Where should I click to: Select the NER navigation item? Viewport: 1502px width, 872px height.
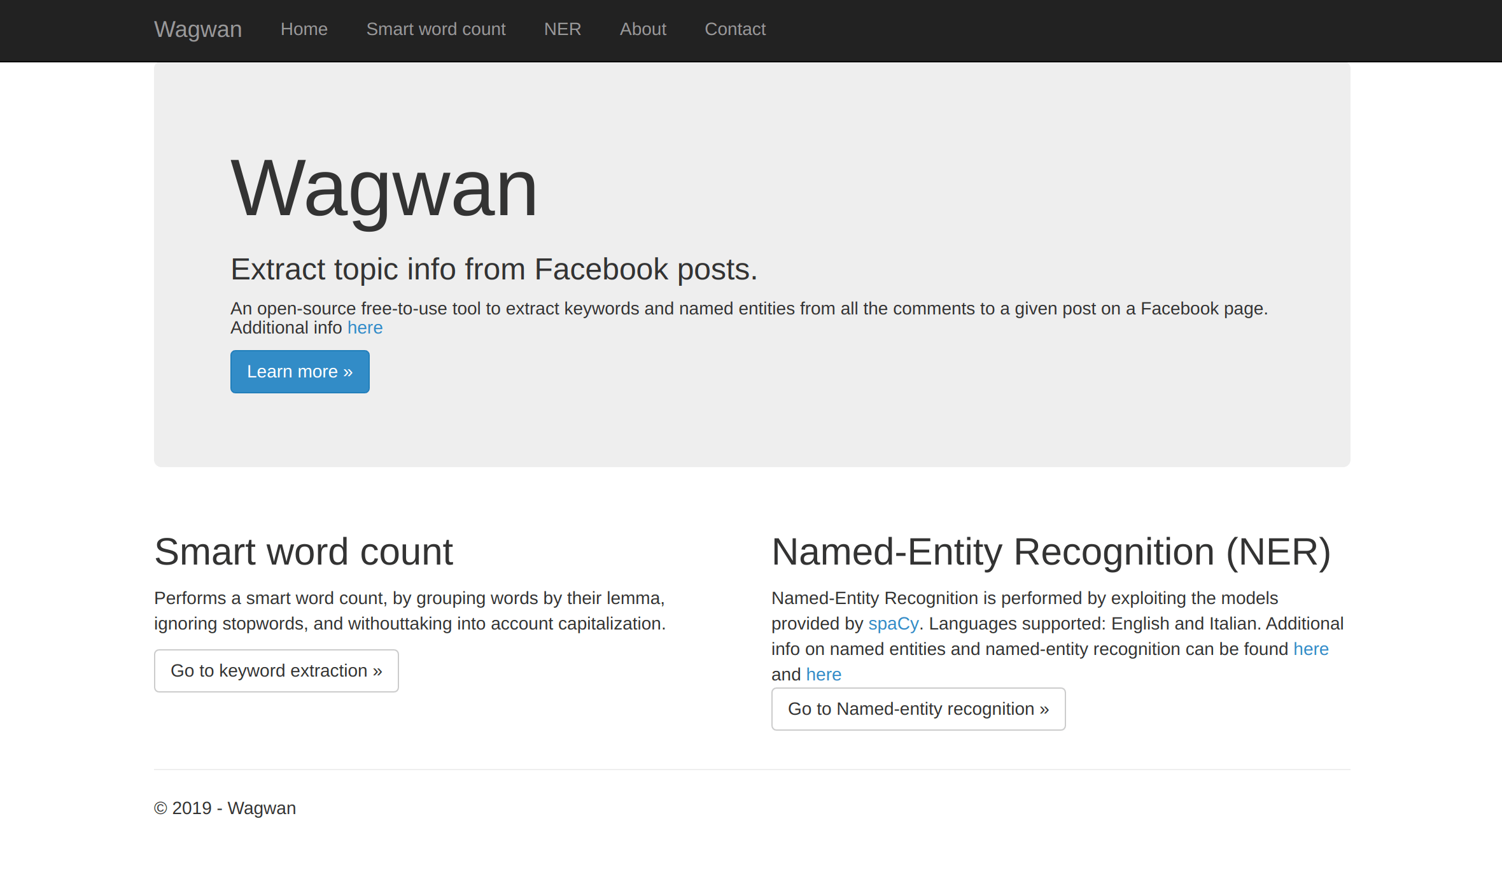pos(562,29)
